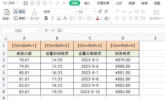Click the increase font size icon
The image size is (165, 100).
coord(100,11)
